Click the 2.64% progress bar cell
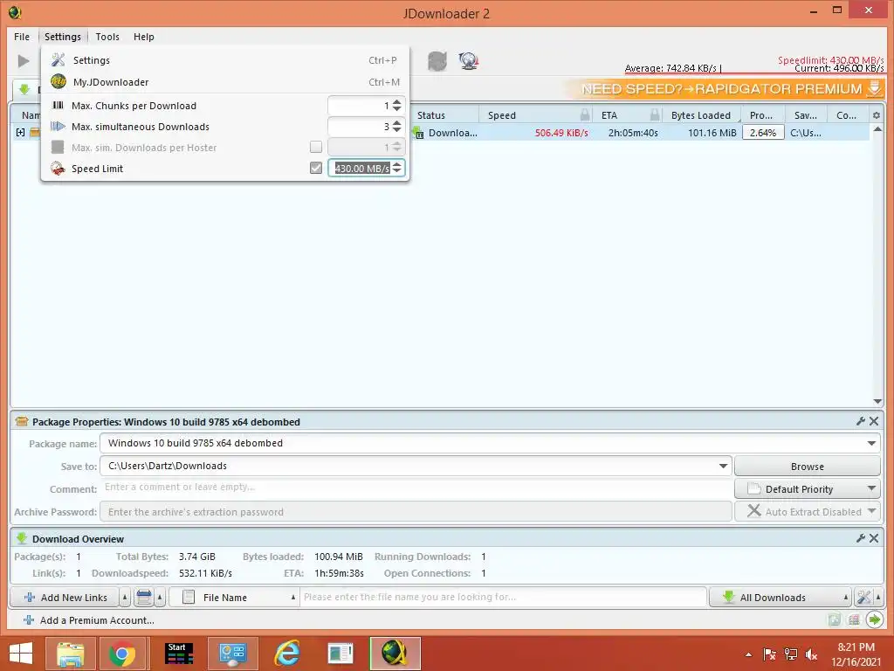 [763, 133]
